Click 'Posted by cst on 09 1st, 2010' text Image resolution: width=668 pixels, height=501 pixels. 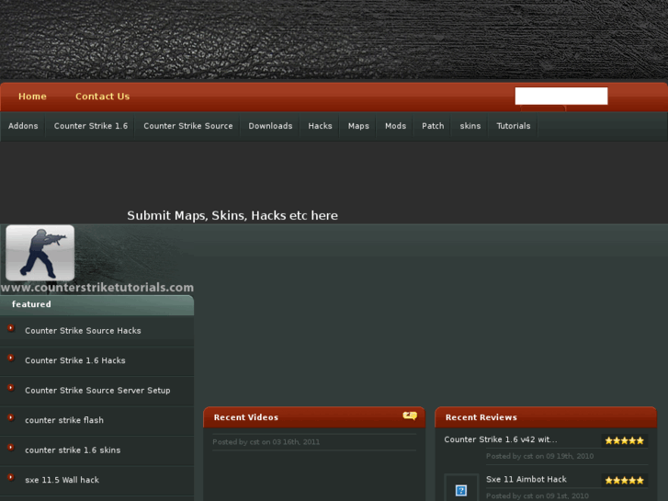point(538,495)
